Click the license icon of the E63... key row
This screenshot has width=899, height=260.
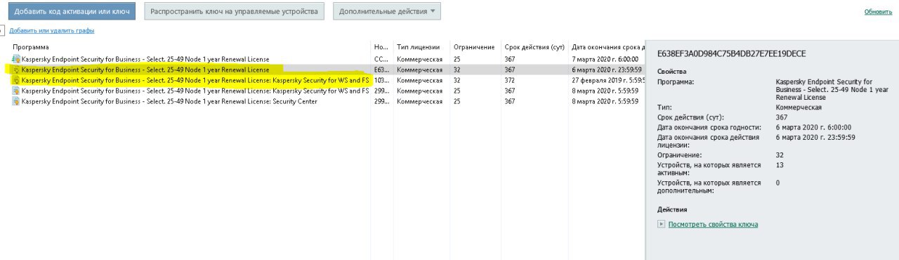tap(16, 70)
